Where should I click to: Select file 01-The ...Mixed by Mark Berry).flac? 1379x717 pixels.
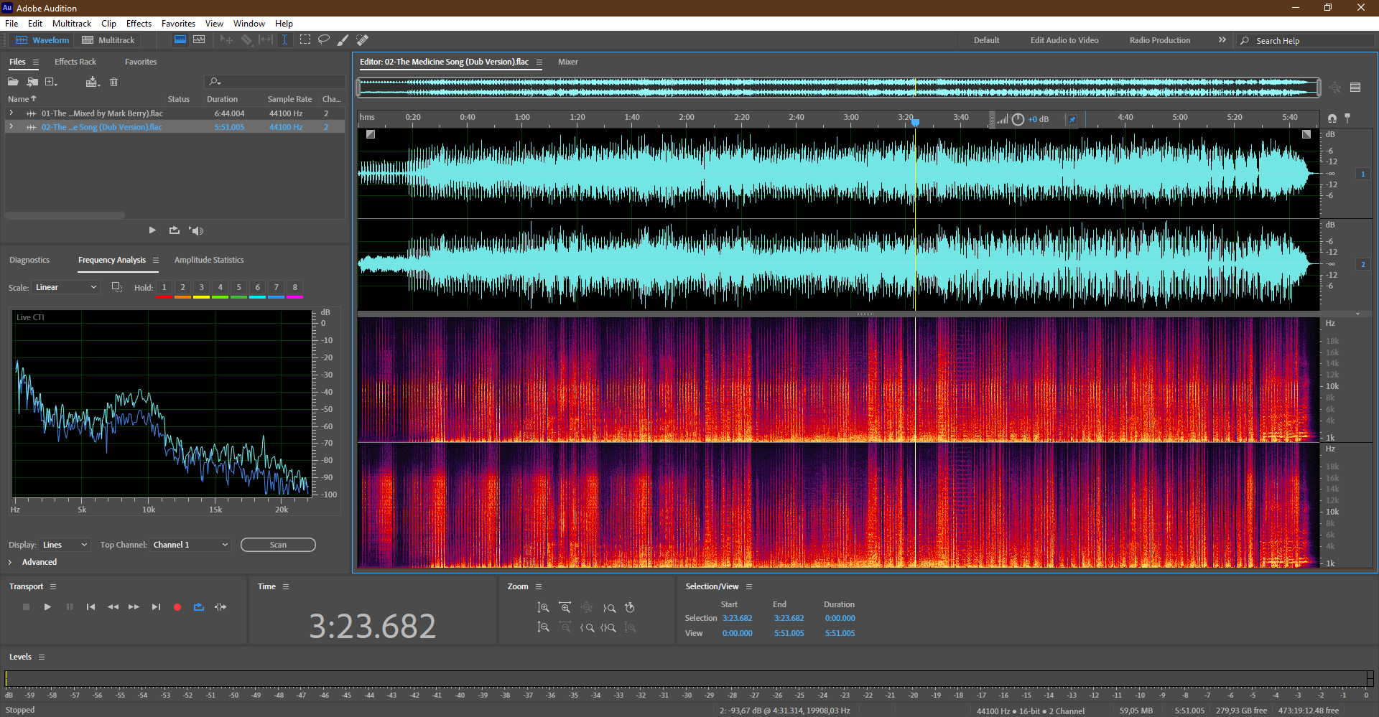coord(102,113)
